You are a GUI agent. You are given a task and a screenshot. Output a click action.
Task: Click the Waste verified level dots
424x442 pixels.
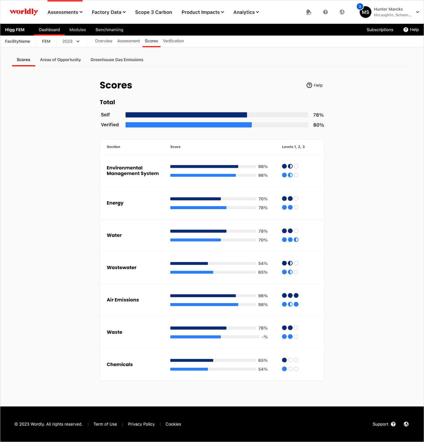tap(290, 337)
